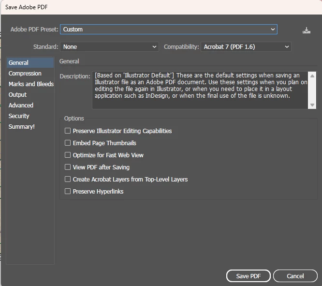
Task: Enable Preserve Illustrator Editing Capabilities checkbox
Action: coord(68,131)
